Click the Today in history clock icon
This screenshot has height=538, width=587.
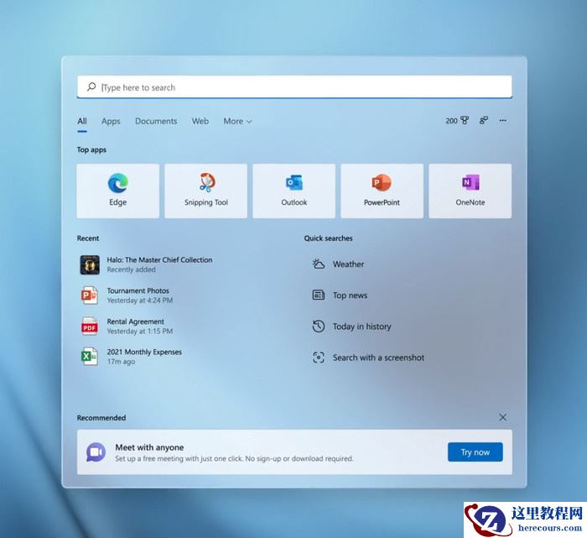[318, 326]
